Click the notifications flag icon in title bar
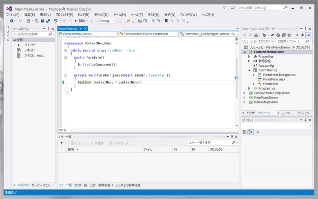 (224, 8)
